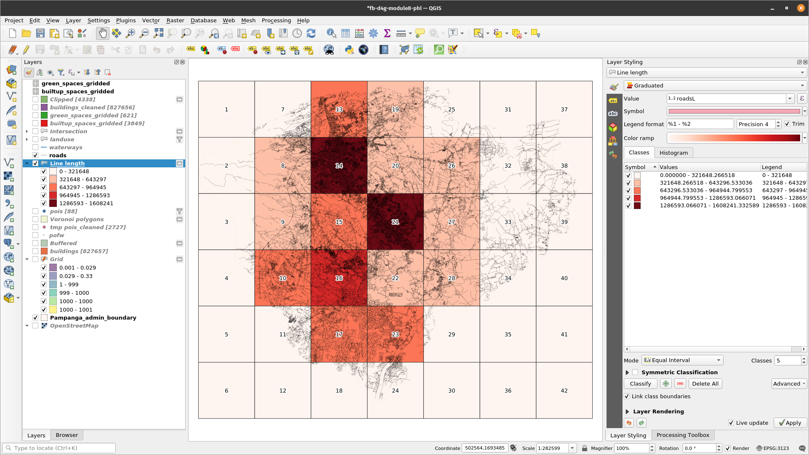Open the classification Mode dropdown
This screenshot has height=455, width=809.
coord(681,360)
